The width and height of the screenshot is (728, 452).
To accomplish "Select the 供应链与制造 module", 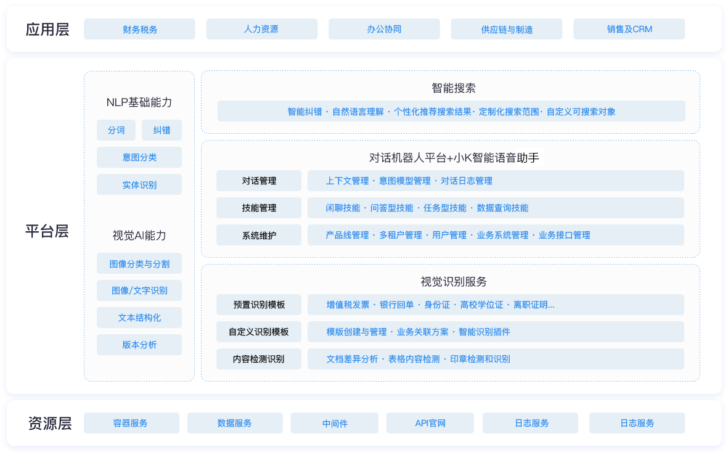I will tap(506, 28).
